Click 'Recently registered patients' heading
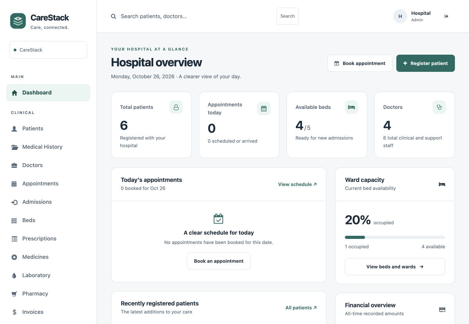The image size is (469, 324). click(159, 303)
